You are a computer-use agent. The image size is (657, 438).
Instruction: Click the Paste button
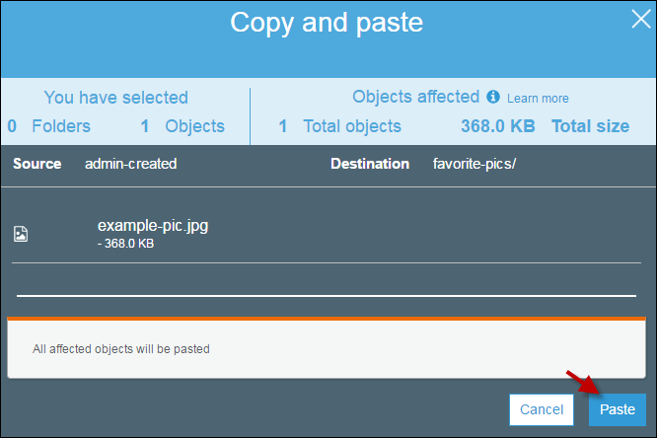(618, 409)
